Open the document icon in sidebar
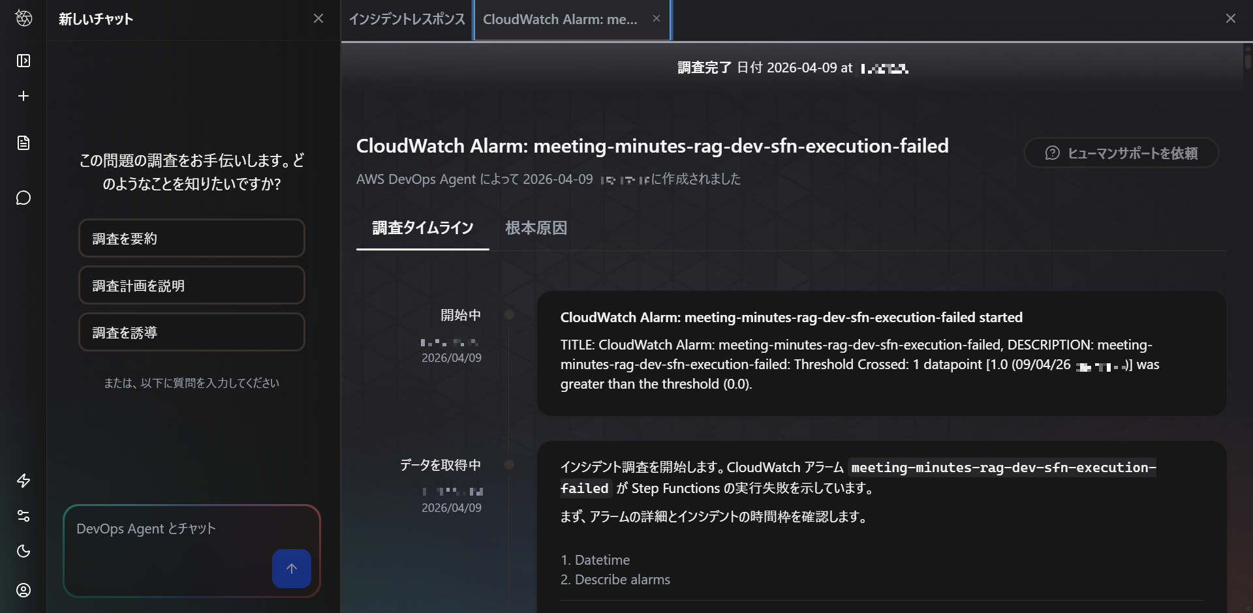The height and width of the screenshot is (613, 1253). [23, 143]
